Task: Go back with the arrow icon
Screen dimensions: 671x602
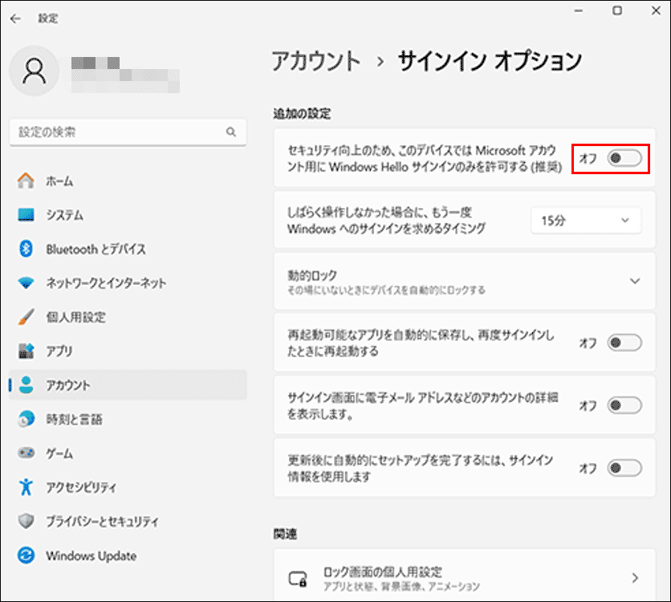Action: pyautogui.click(x=15, y=18)
